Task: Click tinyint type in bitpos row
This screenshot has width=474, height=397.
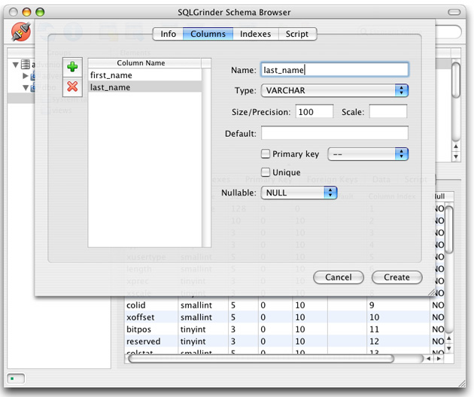Action: click(193, 329)
